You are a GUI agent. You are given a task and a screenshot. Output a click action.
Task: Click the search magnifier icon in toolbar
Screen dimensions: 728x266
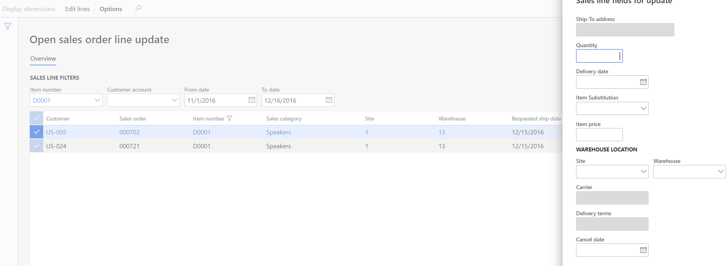138,8
